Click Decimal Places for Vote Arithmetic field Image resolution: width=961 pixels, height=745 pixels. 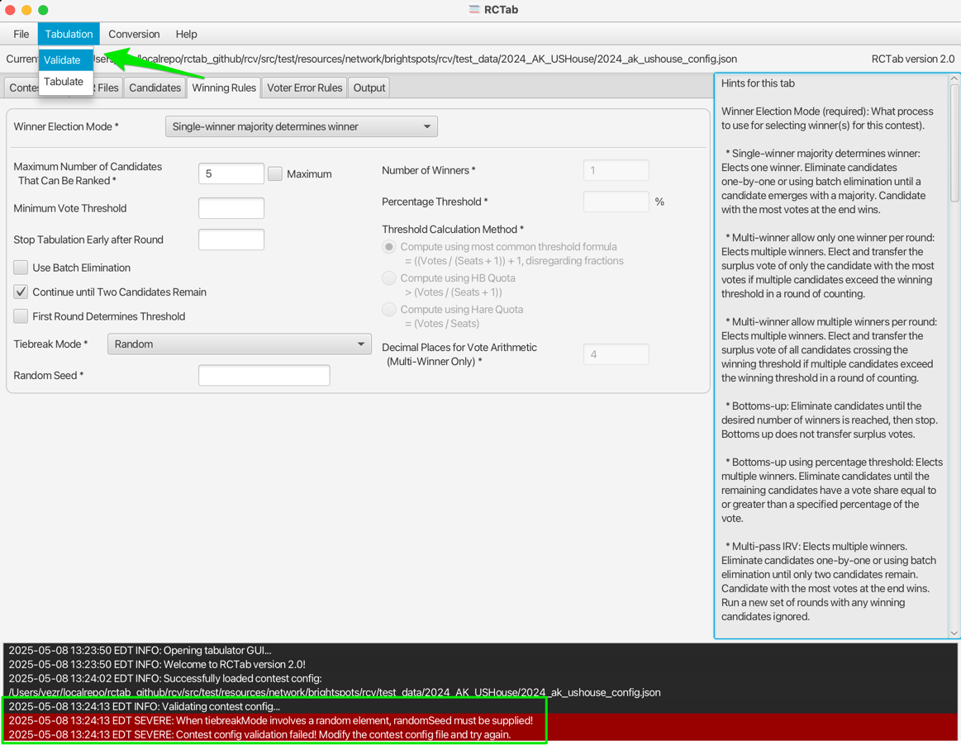coord(616,354)
